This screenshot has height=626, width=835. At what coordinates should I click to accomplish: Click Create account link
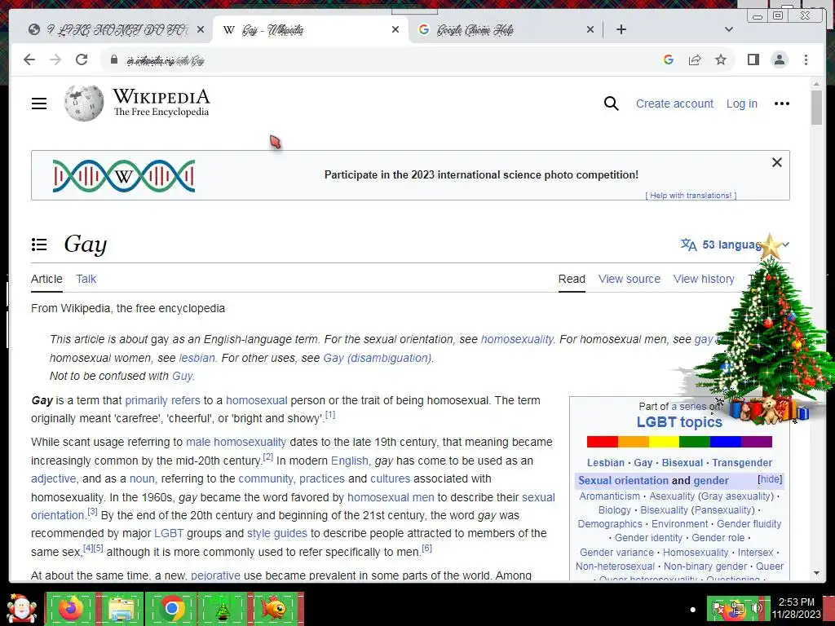(x=674, y=104)
